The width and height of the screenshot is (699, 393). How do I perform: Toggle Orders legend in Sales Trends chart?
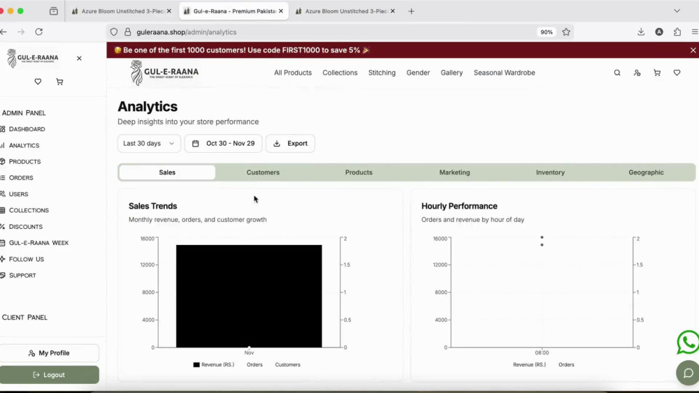coord(254,364)
